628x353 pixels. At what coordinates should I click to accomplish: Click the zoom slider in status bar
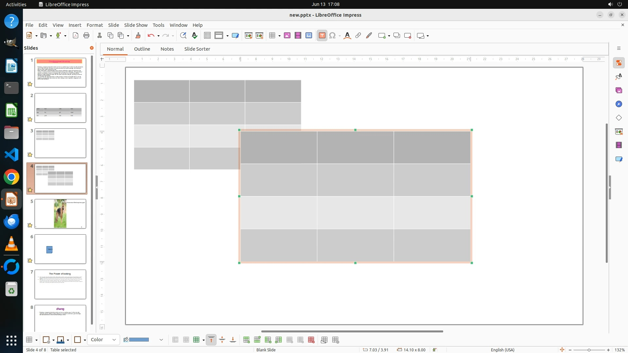pos(589,350)
